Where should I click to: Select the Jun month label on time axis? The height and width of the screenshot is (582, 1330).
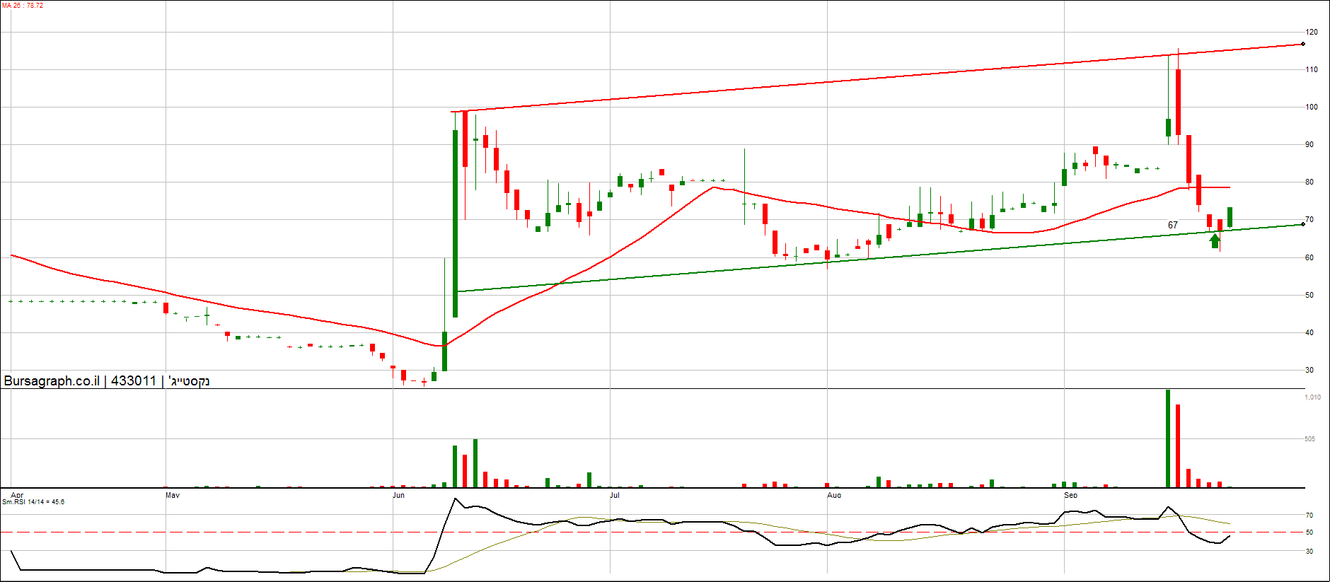tap(399, 495)
